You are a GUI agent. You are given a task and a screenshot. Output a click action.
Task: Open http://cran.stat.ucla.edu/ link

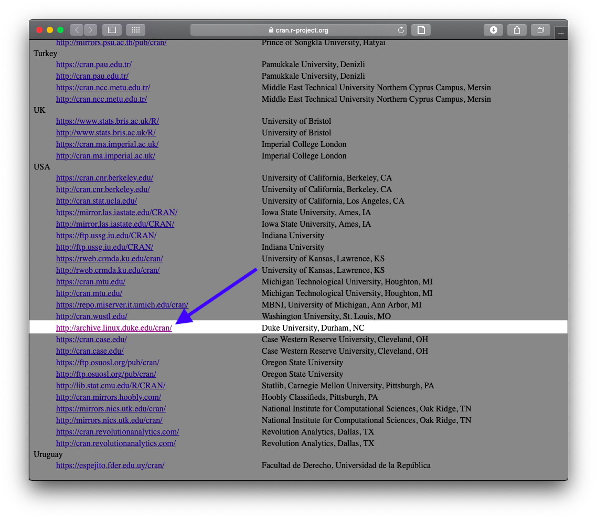point(97,200)
